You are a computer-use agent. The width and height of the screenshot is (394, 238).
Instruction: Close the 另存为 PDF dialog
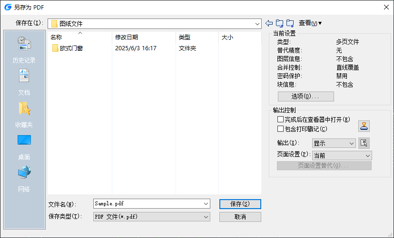click(x=386, y=7)
